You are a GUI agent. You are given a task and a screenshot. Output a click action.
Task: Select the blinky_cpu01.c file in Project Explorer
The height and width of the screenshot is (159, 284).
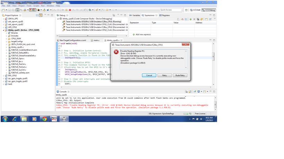tap(17, 47)
